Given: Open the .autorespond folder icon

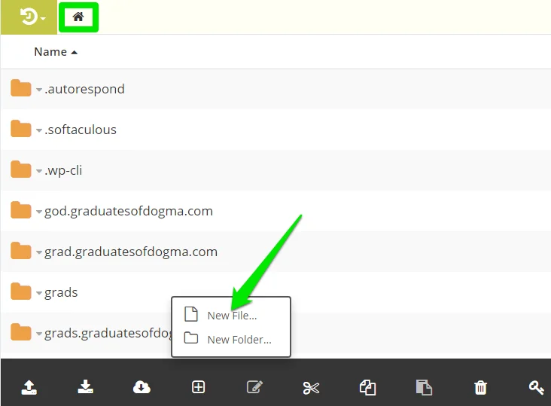Looking at the screenshot, I should (21, 88).
